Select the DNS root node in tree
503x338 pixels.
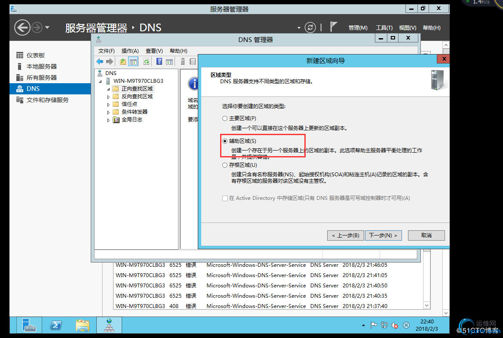[110, 73]
